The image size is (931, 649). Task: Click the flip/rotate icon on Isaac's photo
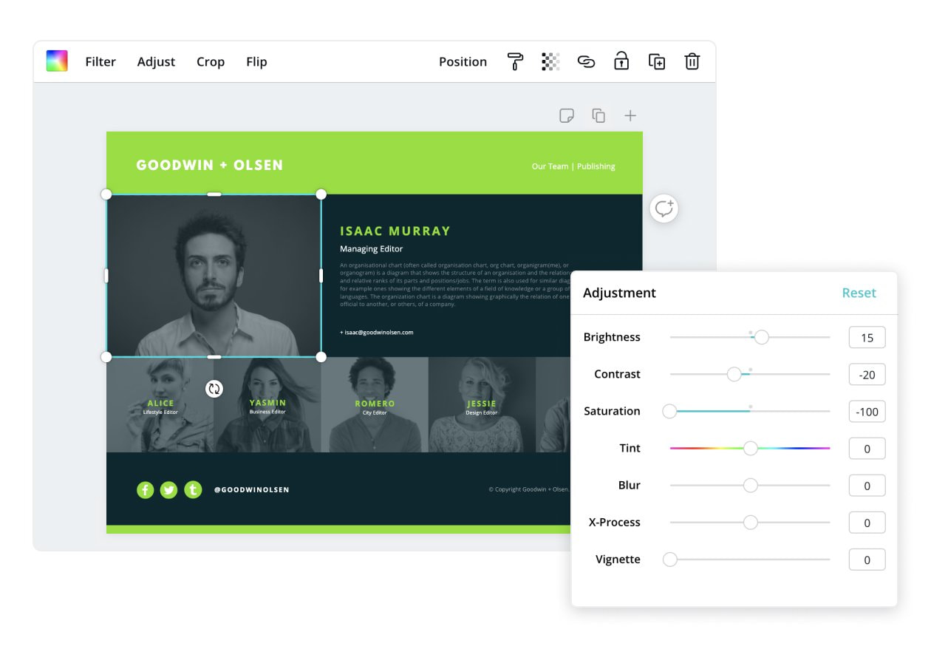click(214, 388)
